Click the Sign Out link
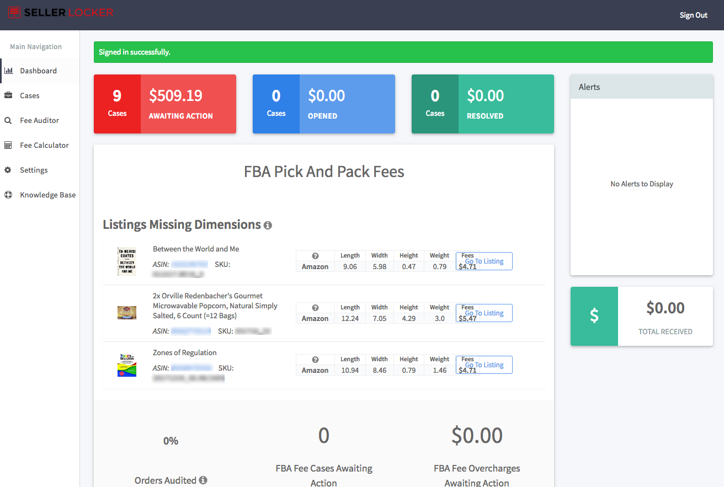This screenshot has width=724, height=487. click(x=693, y=15)
